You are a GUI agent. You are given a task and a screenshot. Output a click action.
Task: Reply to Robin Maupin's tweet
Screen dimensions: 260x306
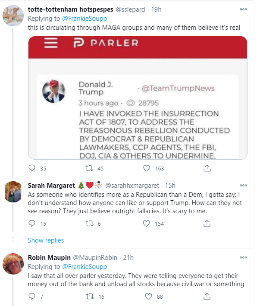[31, 296]
